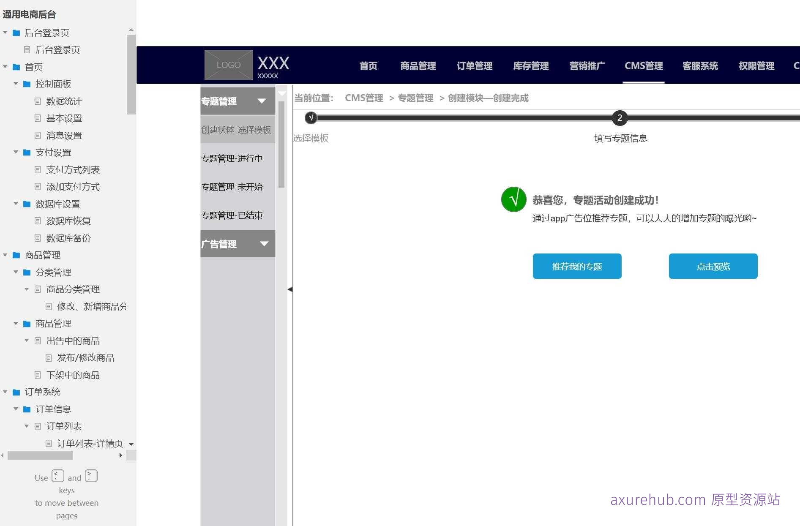
Task: Click step 2 marker on the progress bar
Action: coord(620,118)
